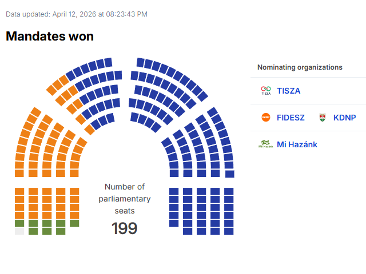
Task: Click the KDNP coat-of-arms crest icon
Action: (322, 118)
